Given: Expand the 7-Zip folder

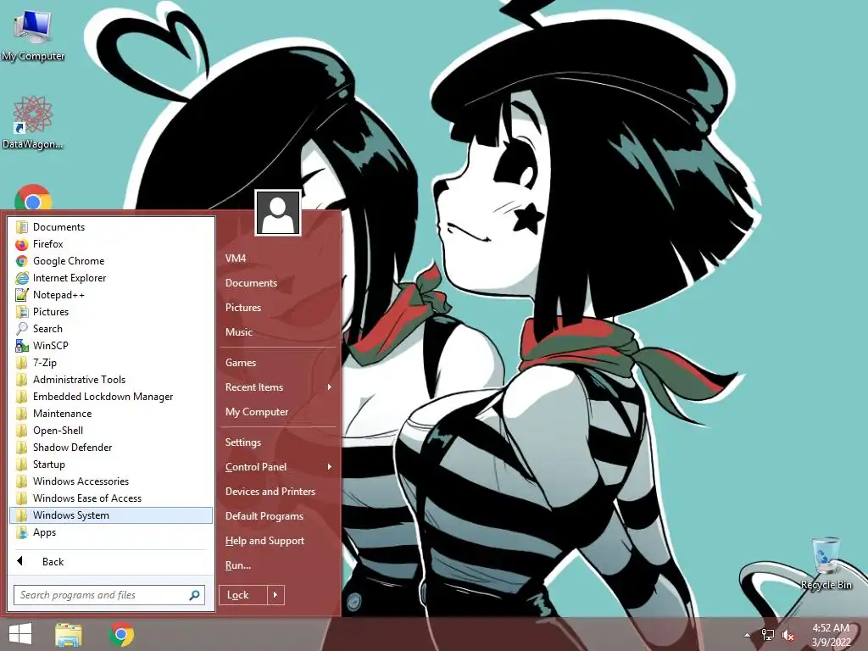Looking at the screenshot, I should coord(111,363).
